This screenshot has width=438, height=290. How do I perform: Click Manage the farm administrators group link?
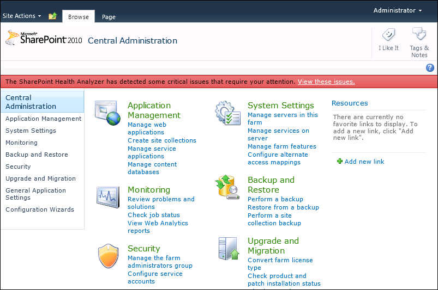coord(160,262)
